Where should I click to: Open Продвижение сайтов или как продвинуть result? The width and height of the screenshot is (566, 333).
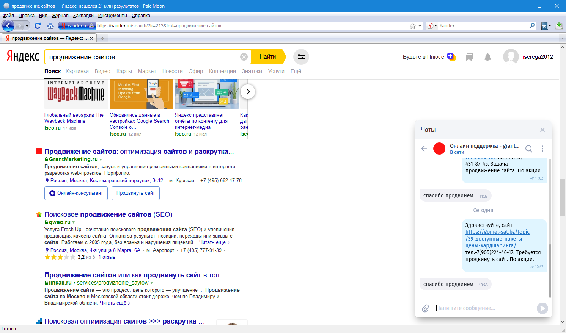pos(132,275)
